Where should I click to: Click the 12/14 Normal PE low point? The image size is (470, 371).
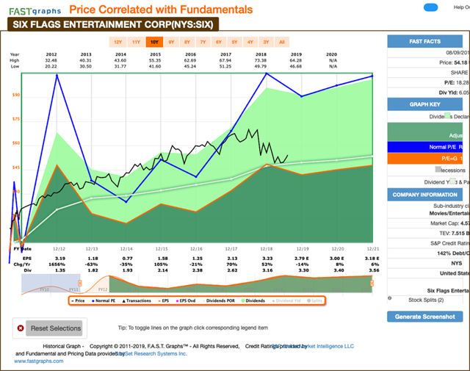tap(126, 202)
